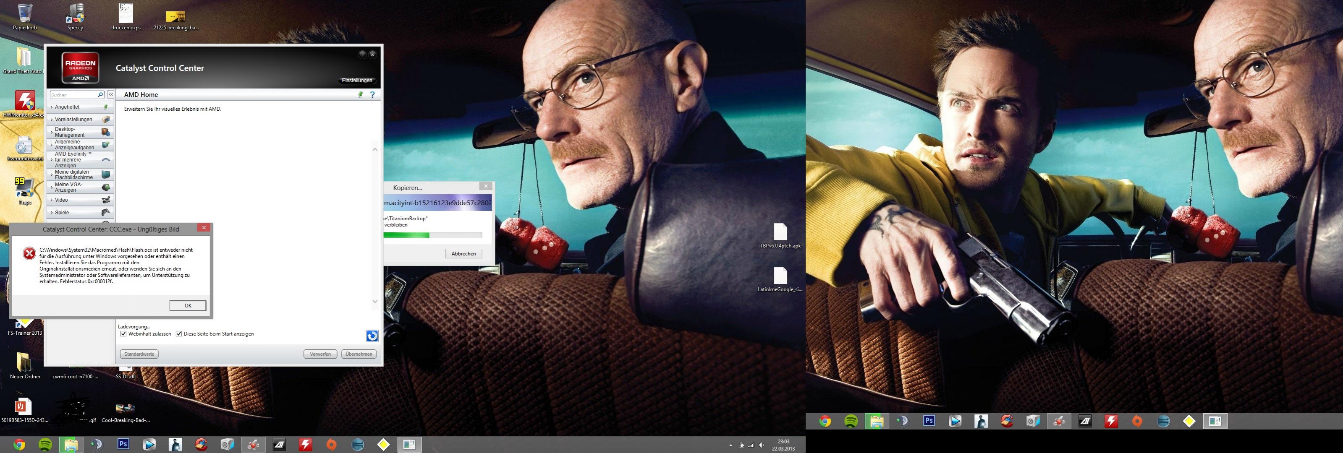Click Abbrechen in the copy dialog
Image resolution: width=1343 pixels, height=453 pixels.
coord(463,254)
